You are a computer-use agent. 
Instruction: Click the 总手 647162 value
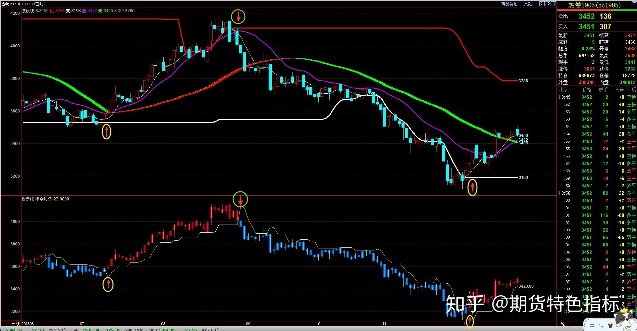(x=586, y=55)
